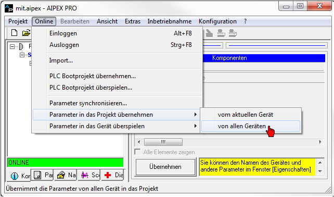Screen dimensions: 334x197
Task: Close the open Online menu
Action: [x=44, y=21]
